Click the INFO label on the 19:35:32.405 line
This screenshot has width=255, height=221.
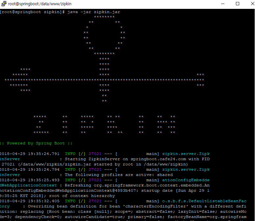(x=70, y=201)
